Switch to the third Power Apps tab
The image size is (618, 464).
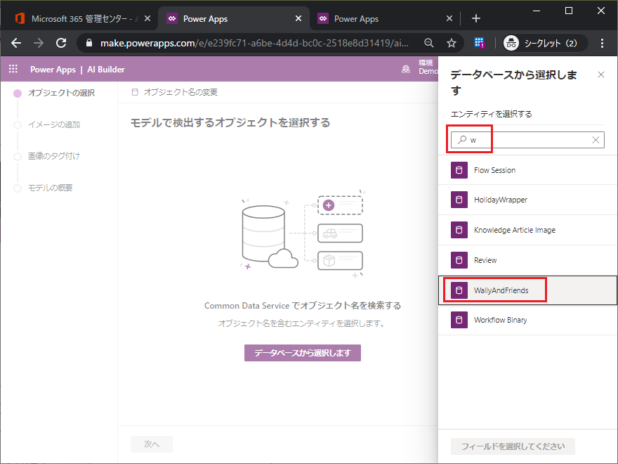tap(379, 18)
